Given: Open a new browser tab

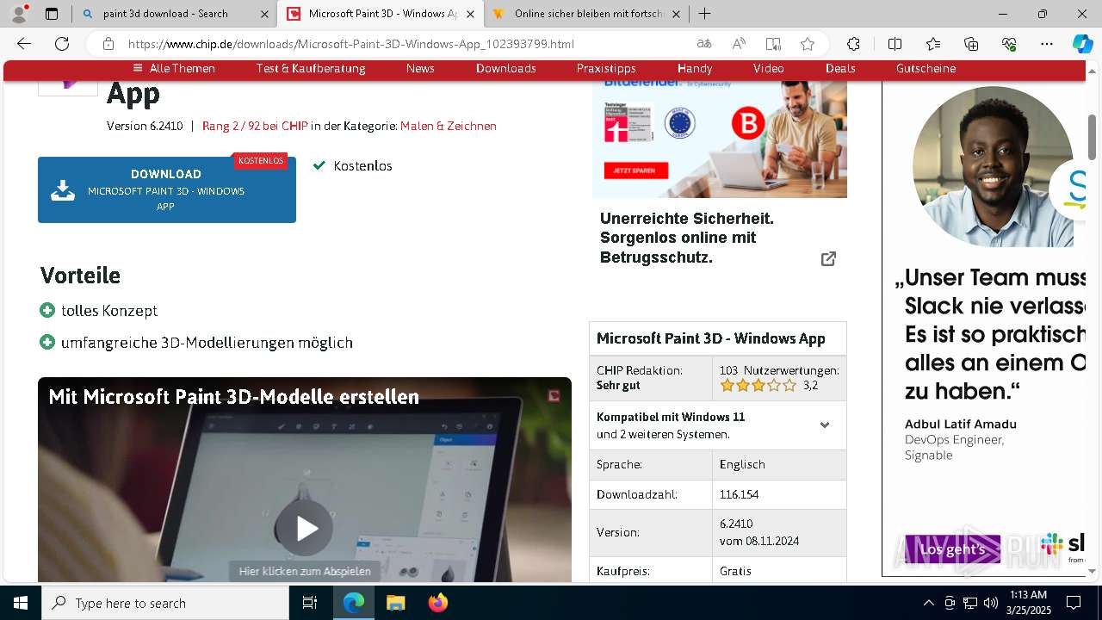Looking at the screenshot, I should tap(704, 14).
